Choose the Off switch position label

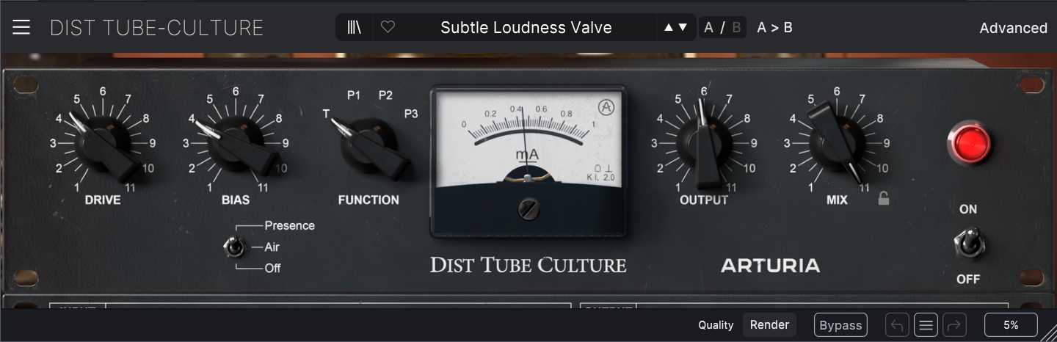(272, 268)
